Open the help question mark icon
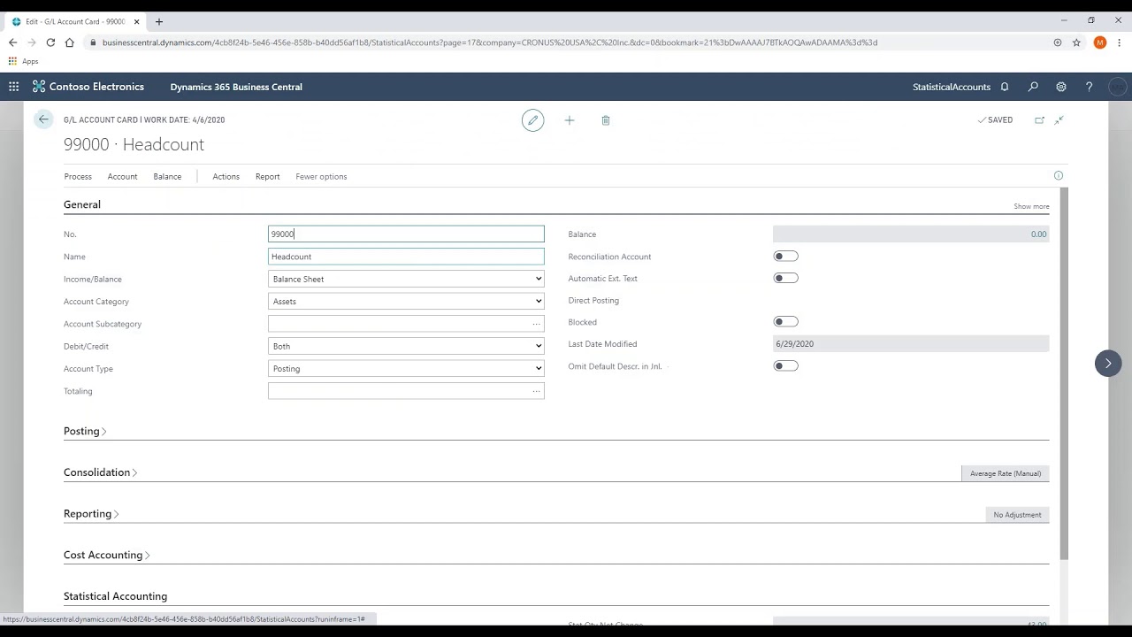This screenshot has height=637, width=1132. click(x=1090, y=87)
